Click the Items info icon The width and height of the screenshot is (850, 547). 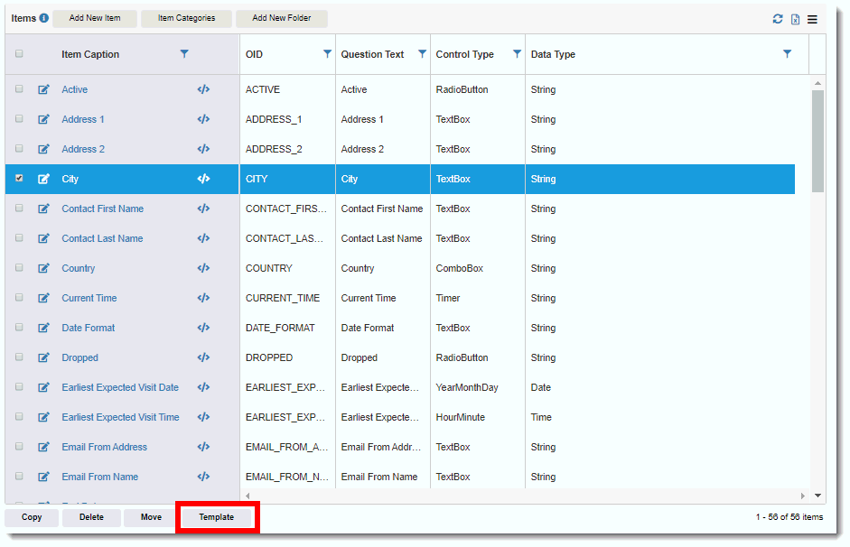(44, 18)
